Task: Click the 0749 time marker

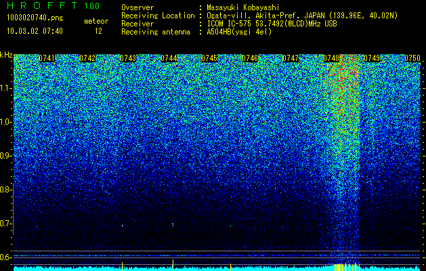Action: click(x=372, y=58)
